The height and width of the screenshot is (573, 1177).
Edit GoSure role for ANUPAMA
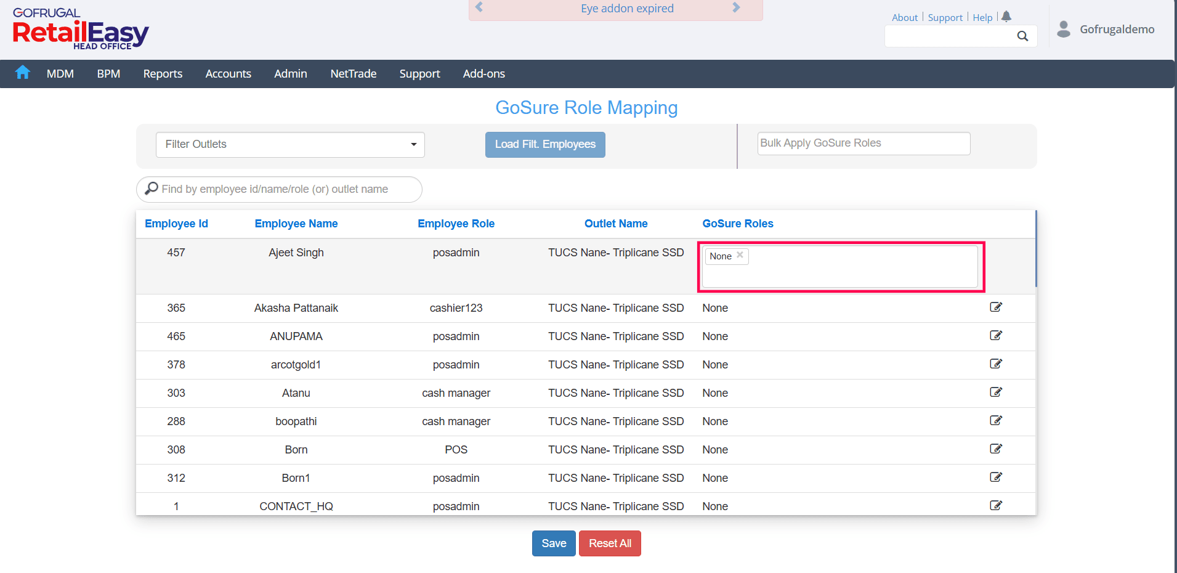995,336
